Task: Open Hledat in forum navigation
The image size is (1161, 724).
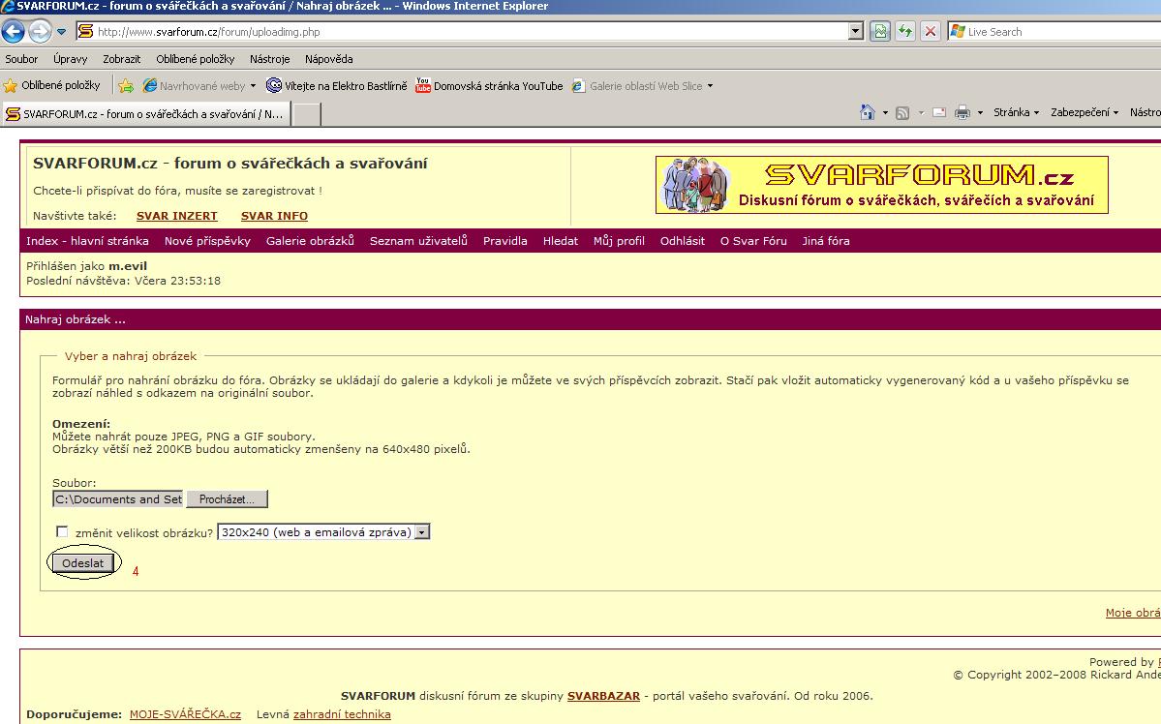Action: point(561,241)
